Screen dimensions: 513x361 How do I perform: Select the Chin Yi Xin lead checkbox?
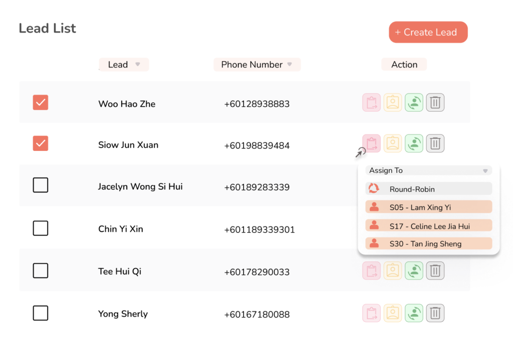coord(41,228)
